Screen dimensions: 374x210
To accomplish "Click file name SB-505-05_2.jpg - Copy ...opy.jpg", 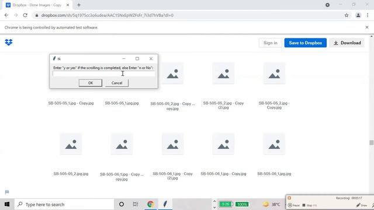I will pos(172,106).
